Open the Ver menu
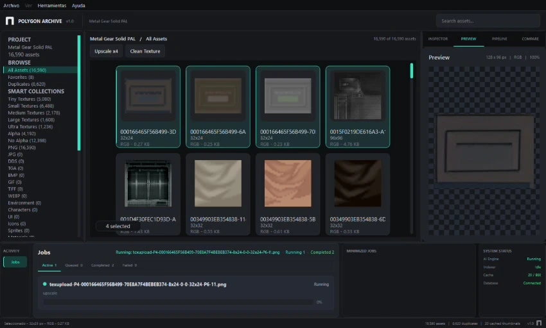The height and width of the screenshot is (328, 546). (x=28, y=6)
